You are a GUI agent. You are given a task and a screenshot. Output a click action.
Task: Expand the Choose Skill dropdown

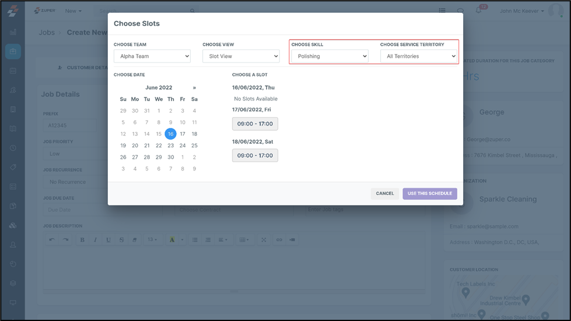[330, 57]
